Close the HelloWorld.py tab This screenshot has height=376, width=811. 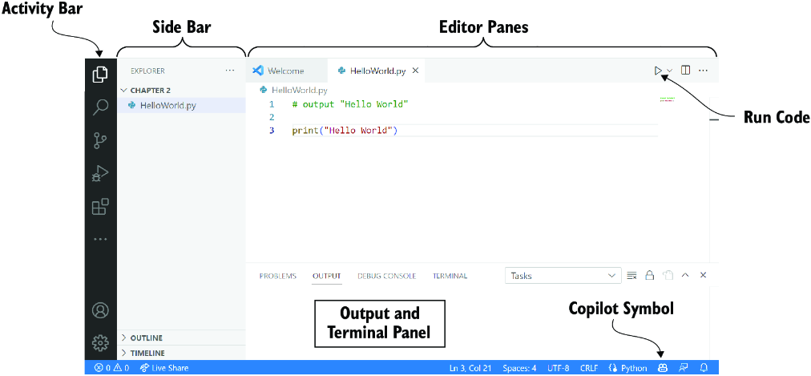pos(415,71)
